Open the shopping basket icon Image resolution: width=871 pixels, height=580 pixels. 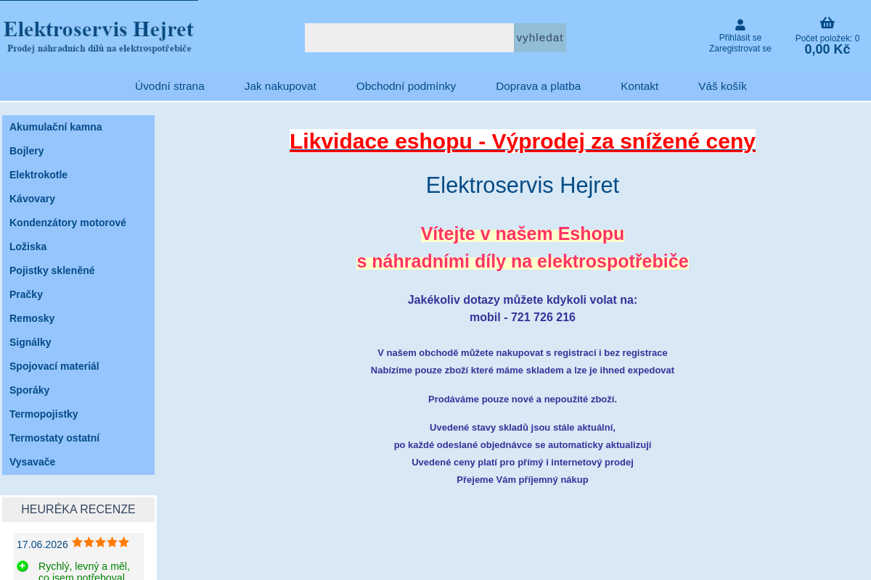coord(827,22)
